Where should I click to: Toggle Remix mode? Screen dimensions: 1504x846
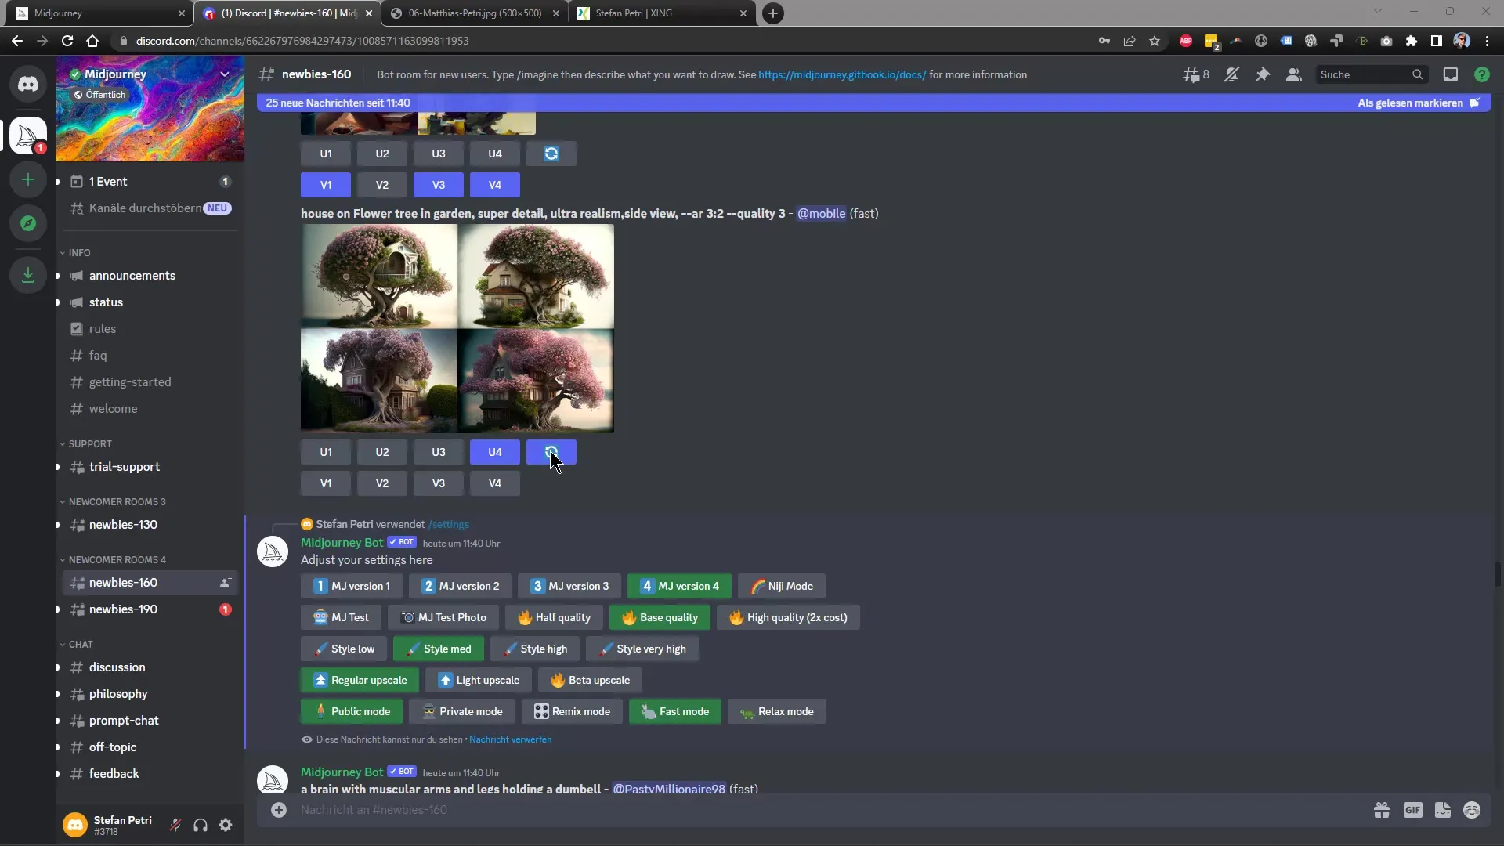pos(572,711)
